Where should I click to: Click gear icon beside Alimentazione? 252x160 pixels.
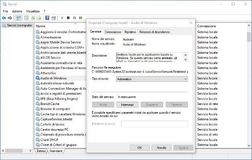(38, 37)
